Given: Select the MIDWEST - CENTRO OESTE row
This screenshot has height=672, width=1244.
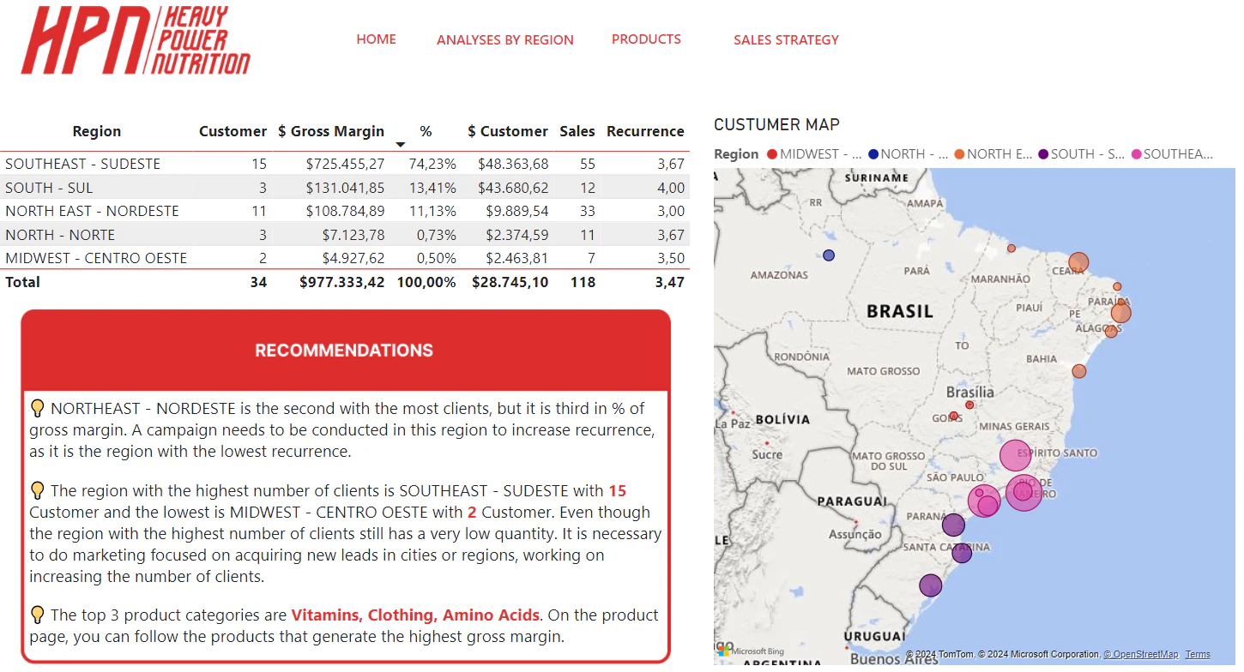Looking at the screenshot, I should coord(345,258).
